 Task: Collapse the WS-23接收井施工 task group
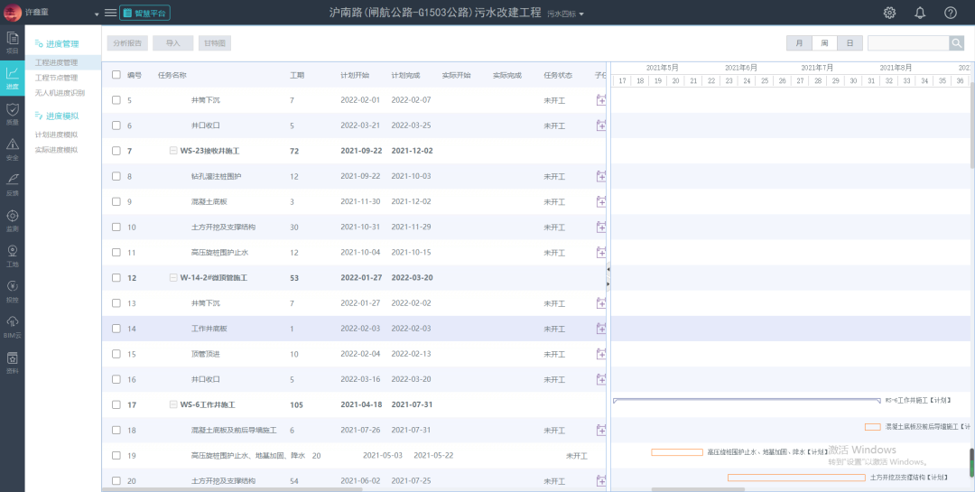(173, 151)
